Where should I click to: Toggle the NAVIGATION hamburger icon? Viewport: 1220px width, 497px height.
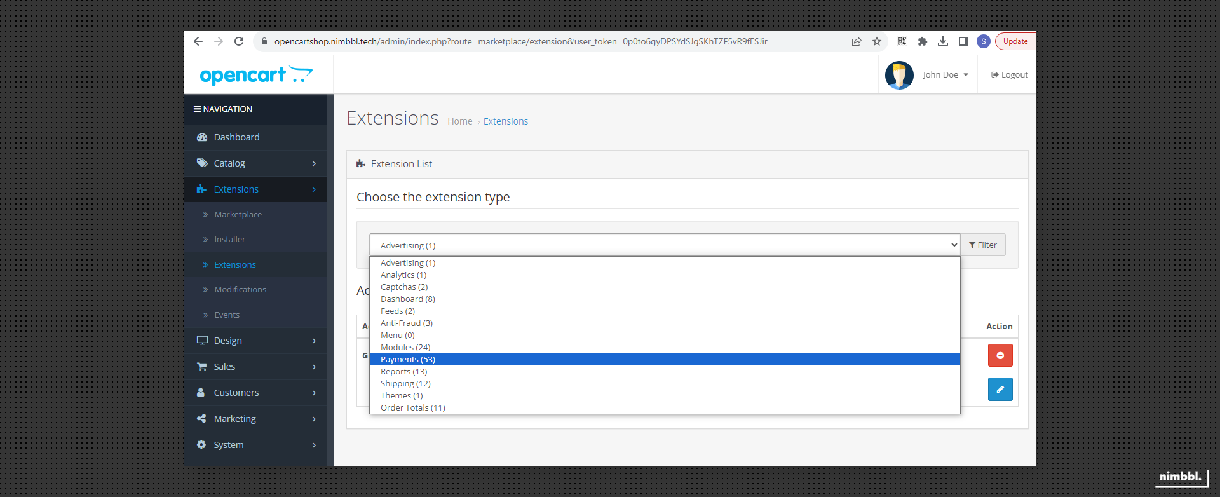(x=198, y=109)
